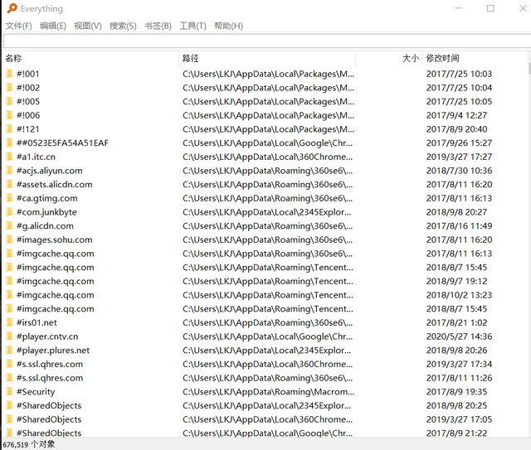Select the #com.junkbyte entry
This screenshot has height=450, width=531.
click(46, 212)
